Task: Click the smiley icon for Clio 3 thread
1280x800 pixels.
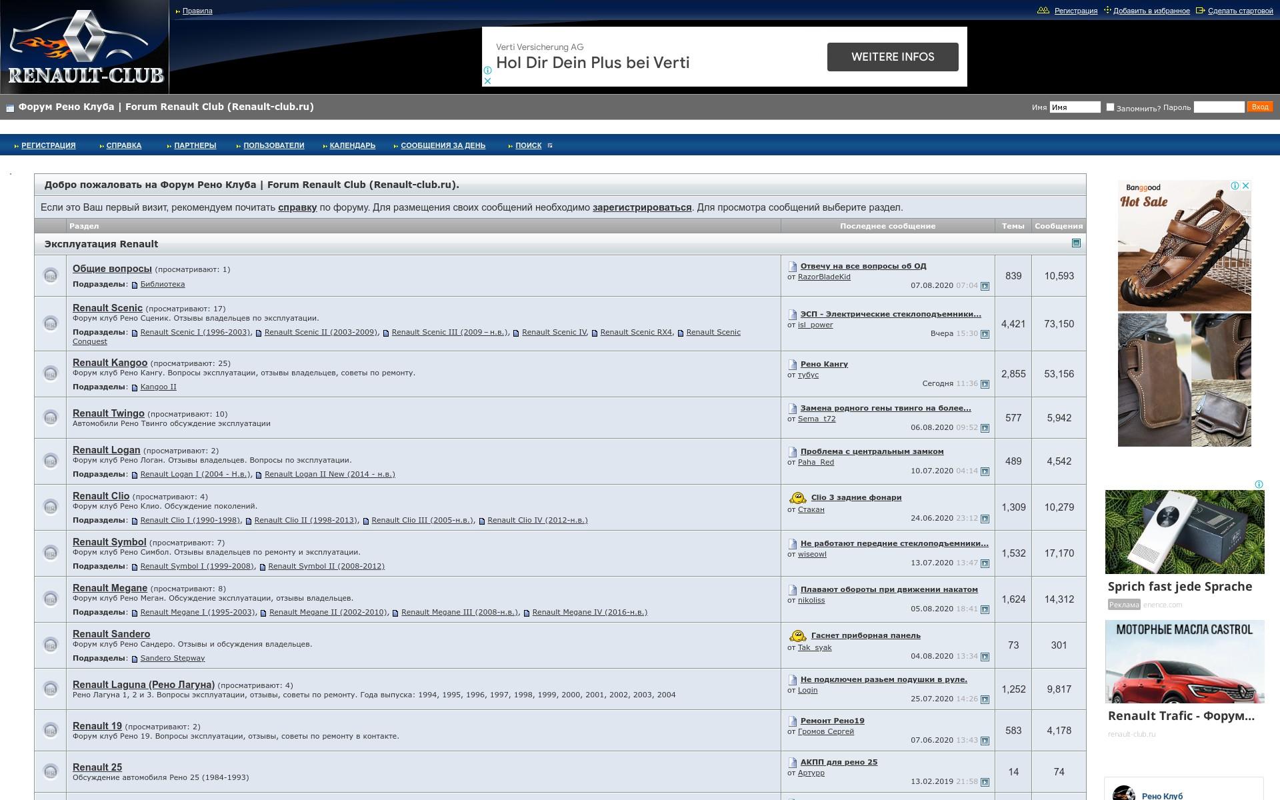Action: [797, 498]
